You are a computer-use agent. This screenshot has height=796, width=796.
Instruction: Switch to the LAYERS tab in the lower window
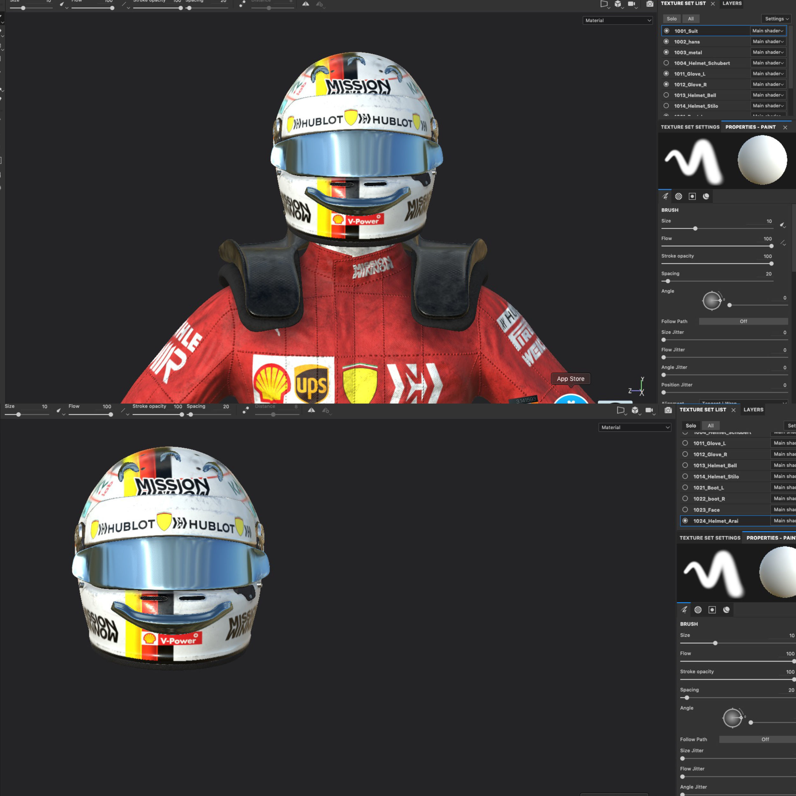click(x=753, y=409)
